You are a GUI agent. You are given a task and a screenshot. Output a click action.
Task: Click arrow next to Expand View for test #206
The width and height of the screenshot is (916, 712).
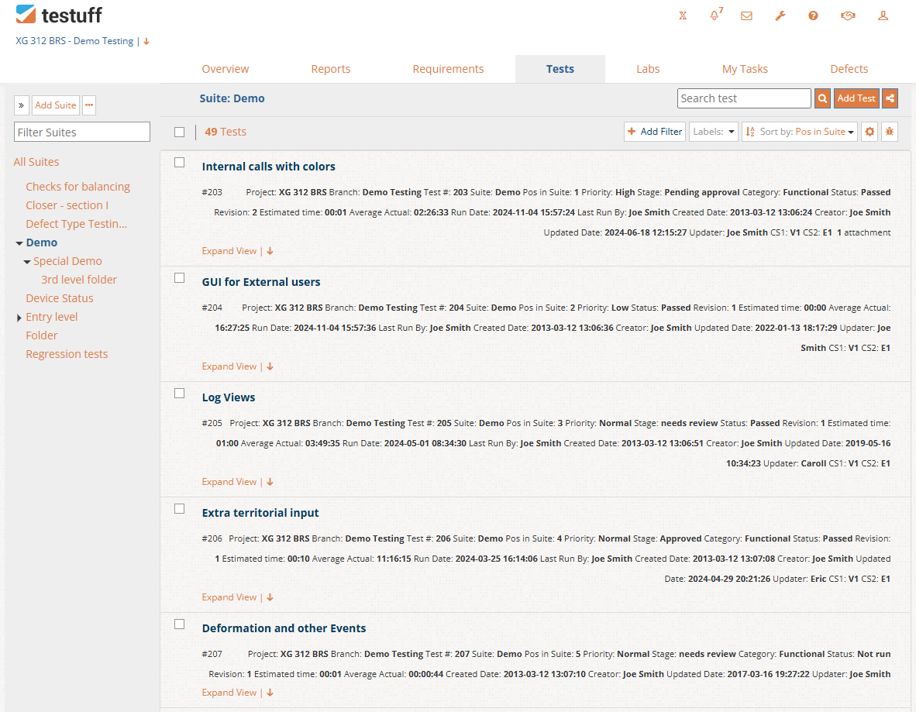270,597
